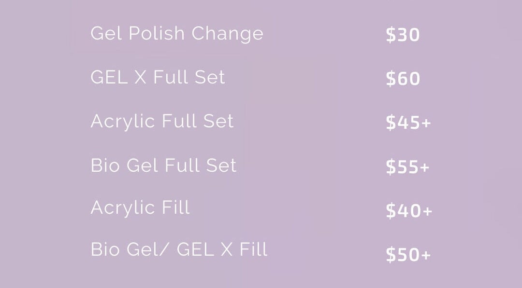Screen dimensions: 522x288
Task: Select the $45+ price label
Action: 408,123
